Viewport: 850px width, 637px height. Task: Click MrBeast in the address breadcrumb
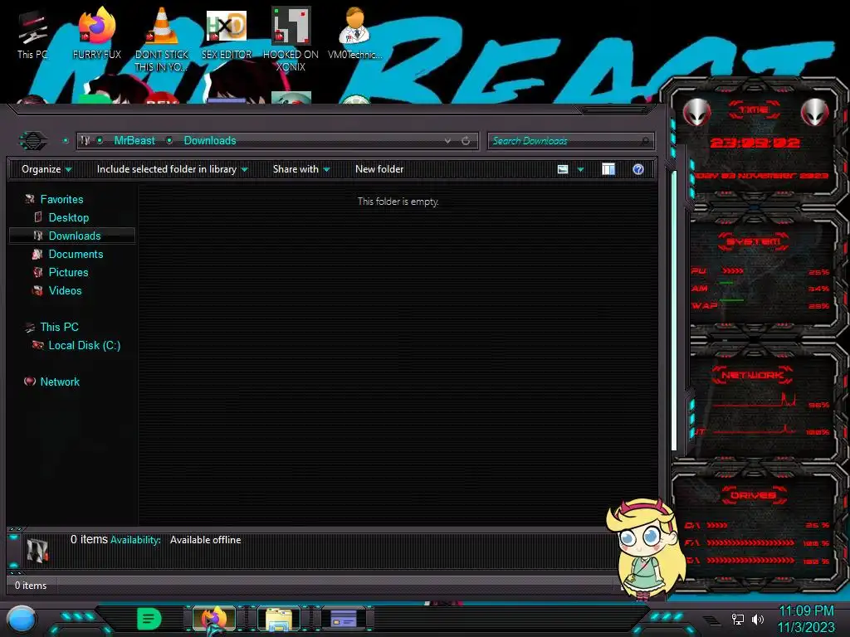[x=134, y=141]
